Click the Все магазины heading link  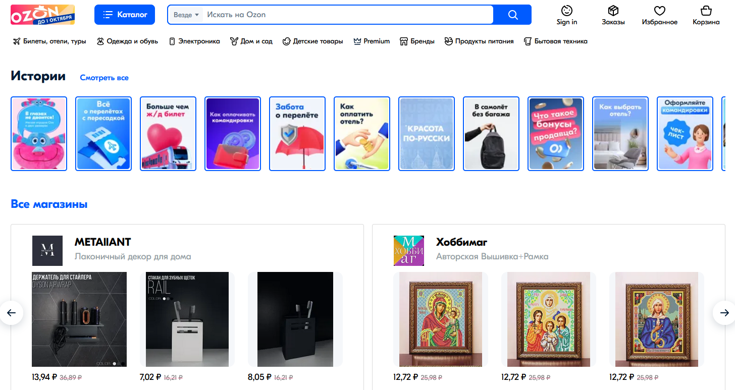click(49, 204)
